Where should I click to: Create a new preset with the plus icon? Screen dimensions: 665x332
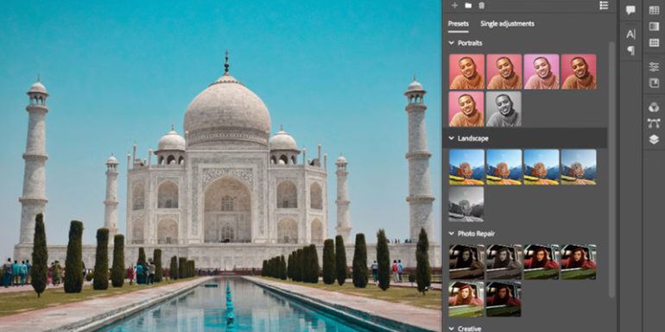click(x=454, y=5)
